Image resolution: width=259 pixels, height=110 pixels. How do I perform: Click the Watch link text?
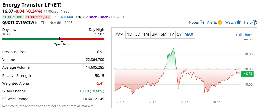pos(230,22)
